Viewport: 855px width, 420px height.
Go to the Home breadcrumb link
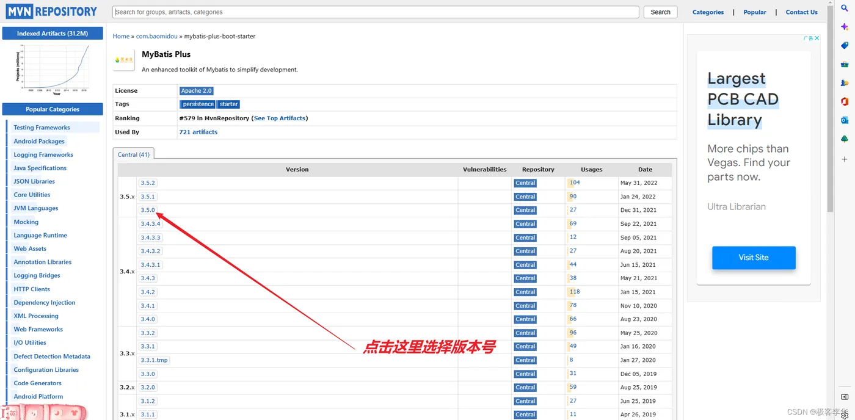(x=121, y=36)
